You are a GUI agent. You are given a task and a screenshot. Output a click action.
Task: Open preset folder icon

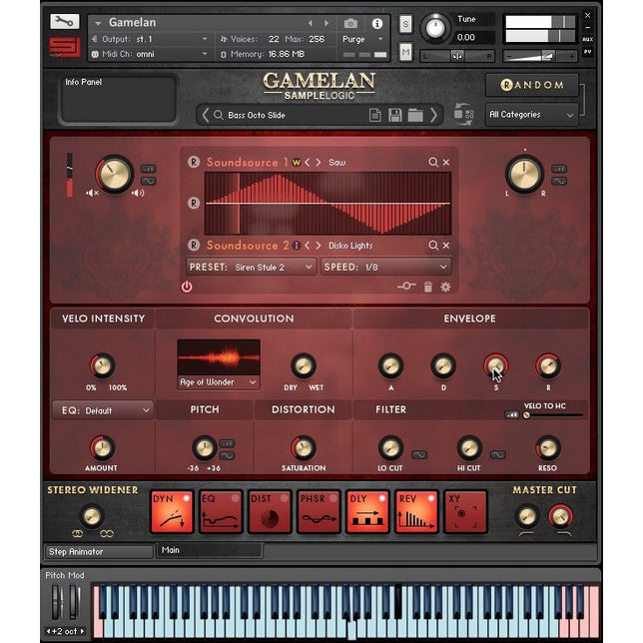415,115
